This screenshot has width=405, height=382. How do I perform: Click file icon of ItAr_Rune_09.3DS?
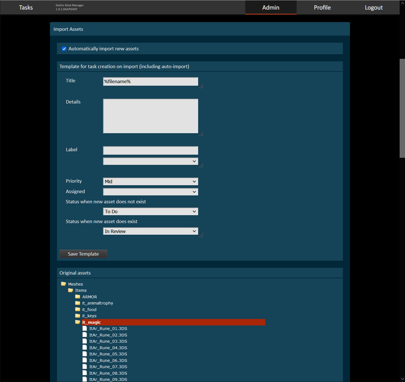coord(85,379)
